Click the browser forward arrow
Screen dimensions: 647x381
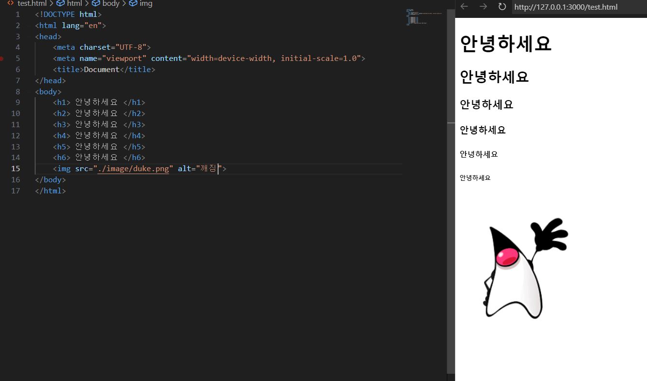[483, 6]
